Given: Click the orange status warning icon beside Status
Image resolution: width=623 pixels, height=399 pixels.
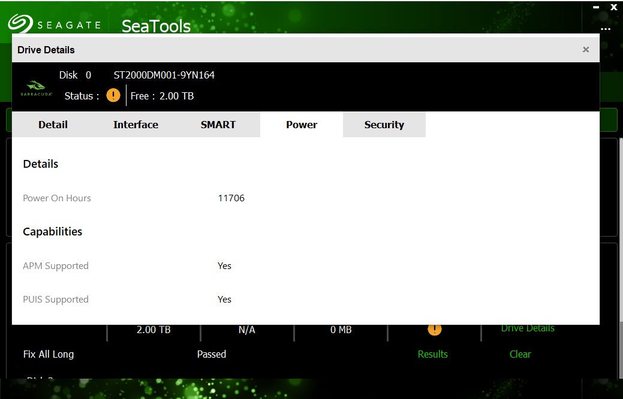Looking at the screenshot, I should 113,95.
